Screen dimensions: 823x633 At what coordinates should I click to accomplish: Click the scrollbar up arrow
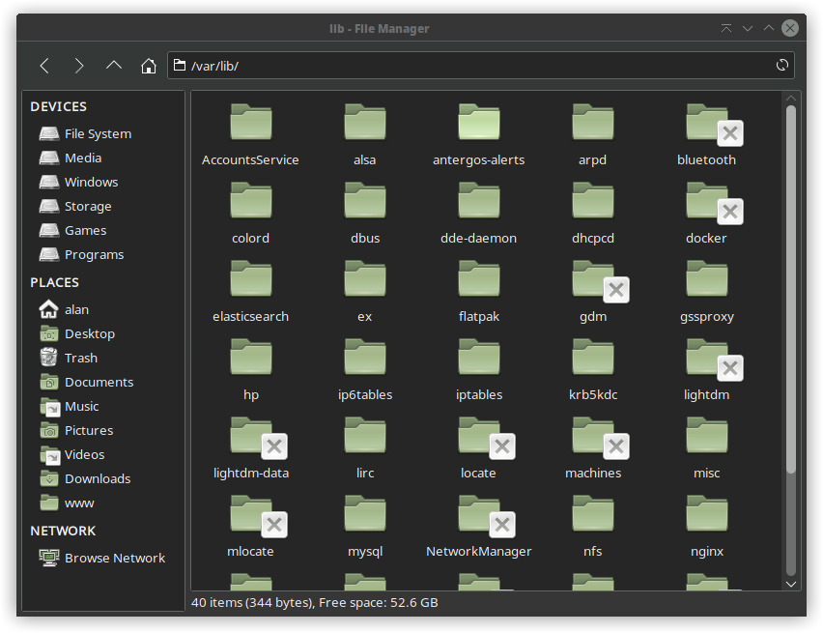791,98
